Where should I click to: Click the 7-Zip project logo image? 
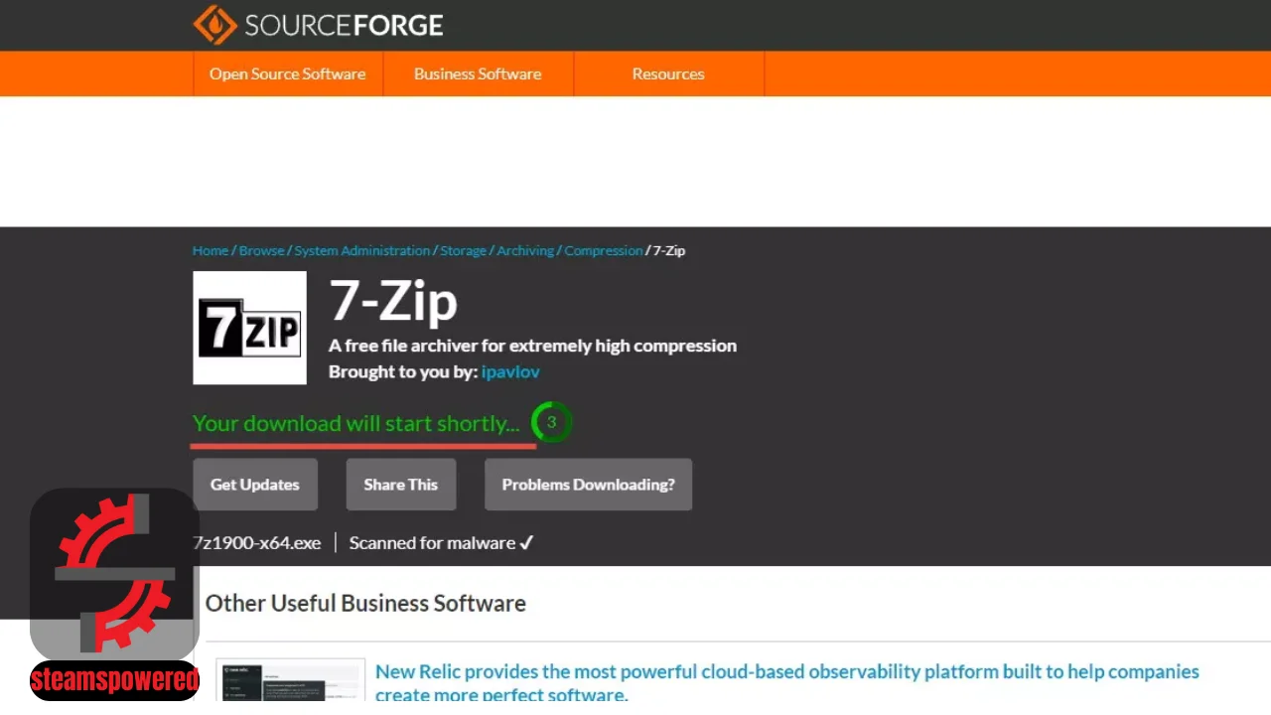249,328
